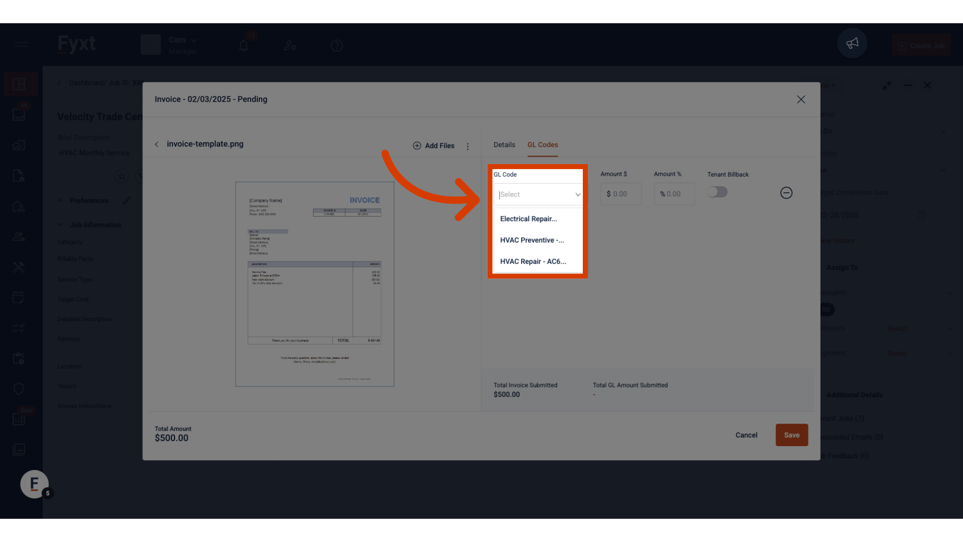Click Add Files button
The height and width of the screenshot is (542, 963).
(x=433, y=146)
